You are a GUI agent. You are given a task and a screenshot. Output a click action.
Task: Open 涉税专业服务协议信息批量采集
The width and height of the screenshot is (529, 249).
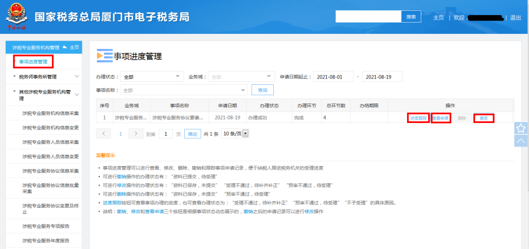pos(50,188)
